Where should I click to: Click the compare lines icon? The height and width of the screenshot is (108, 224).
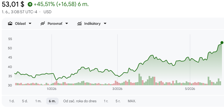[x=43, y=24]
